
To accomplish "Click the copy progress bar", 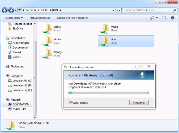I will click(x=108, y=92).
